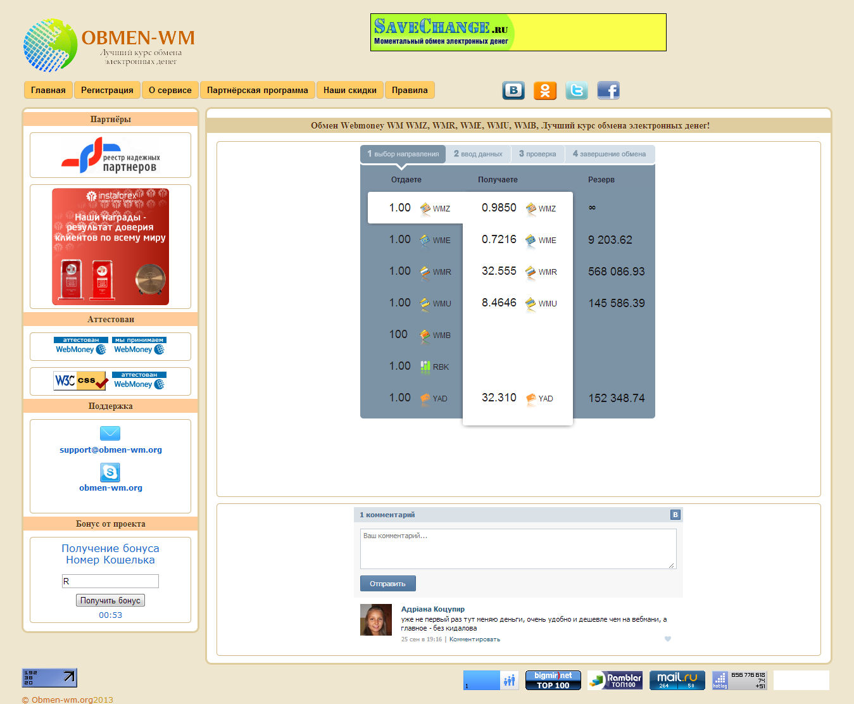Image resolution: width=854 pixels, height=704 pixels.
Task: Open the Регистрация menu item
Action: pos(107,90)
